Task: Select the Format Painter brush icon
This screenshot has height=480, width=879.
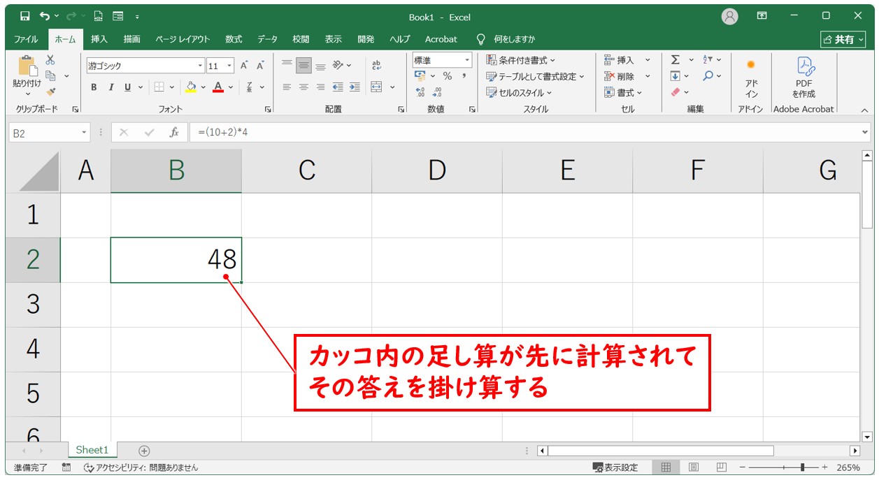Action: click(50, 92)
